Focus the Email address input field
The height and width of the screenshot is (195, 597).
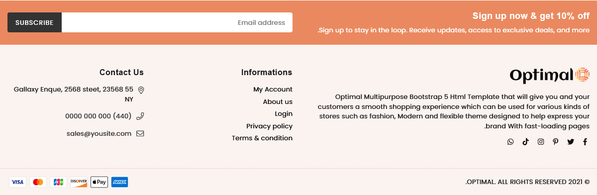[177, 22]
